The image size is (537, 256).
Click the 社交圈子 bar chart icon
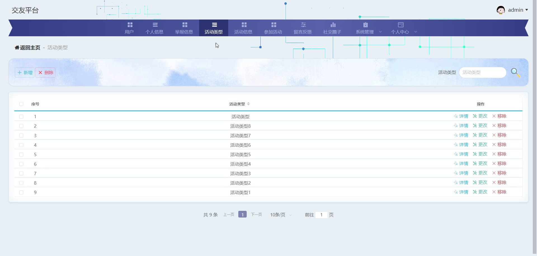(333, 25)
